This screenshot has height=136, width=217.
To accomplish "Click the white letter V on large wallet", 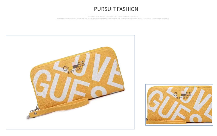I will coord(100,67).
